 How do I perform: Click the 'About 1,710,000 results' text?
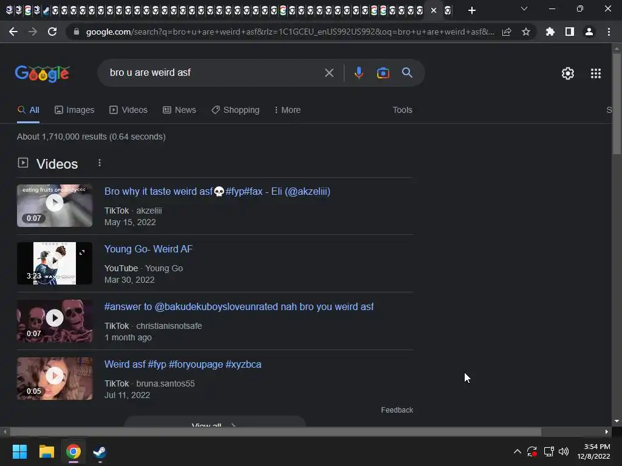[91, 137]
